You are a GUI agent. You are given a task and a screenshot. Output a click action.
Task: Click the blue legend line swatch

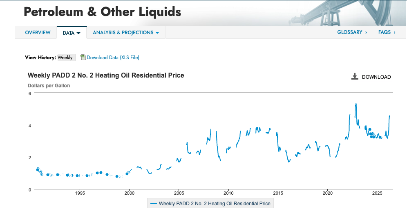coord(154,204)
